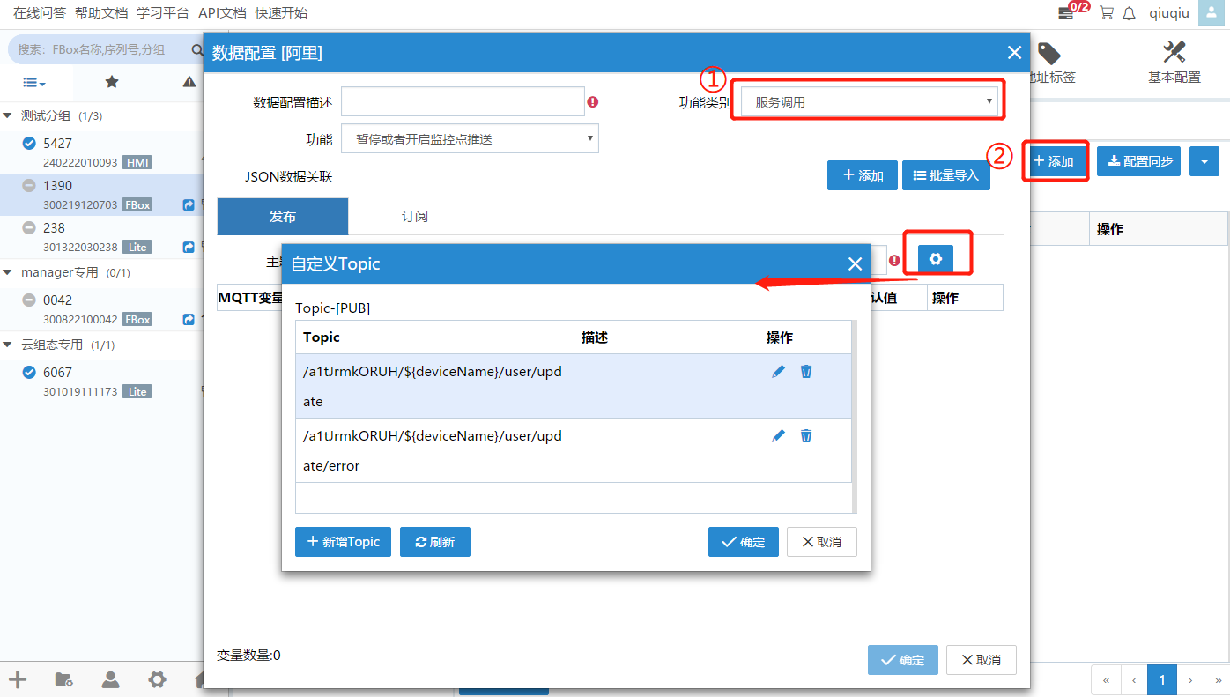Open the 功能 dropdown list
1230x697 pixels.
tap(470, 139)
